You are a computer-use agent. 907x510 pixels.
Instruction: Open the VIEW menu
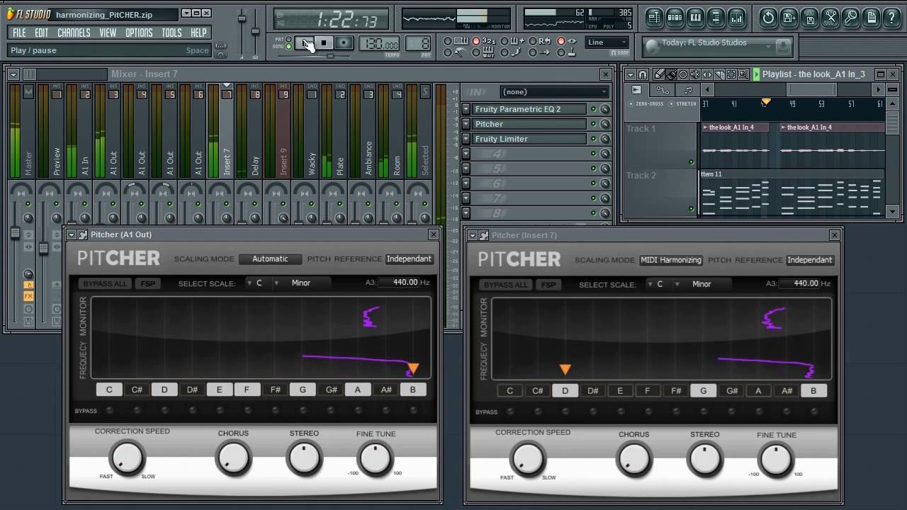coord(108,33)
